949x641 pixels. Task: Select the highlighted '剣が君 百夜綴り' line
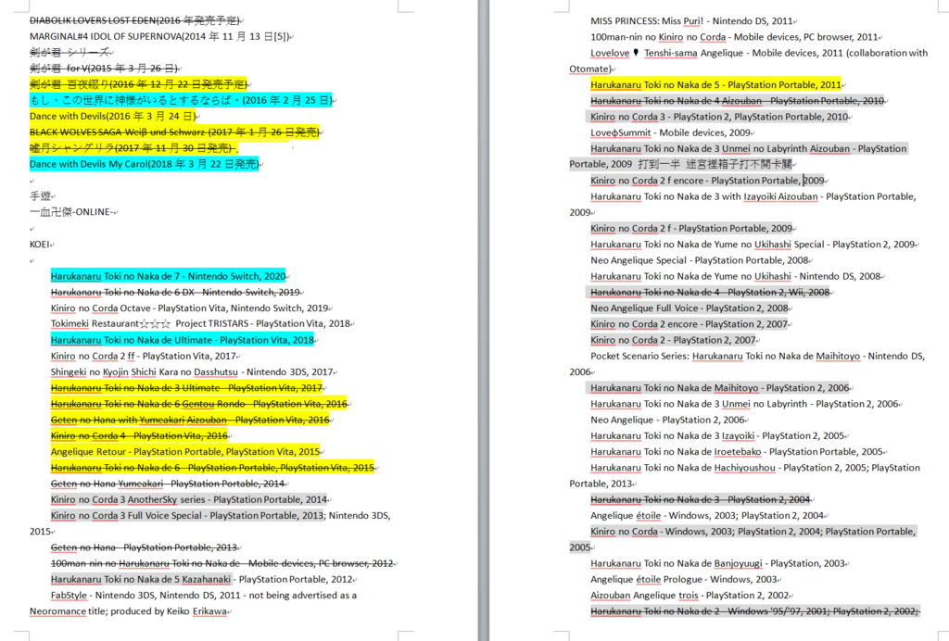click(x=139, y=84)
